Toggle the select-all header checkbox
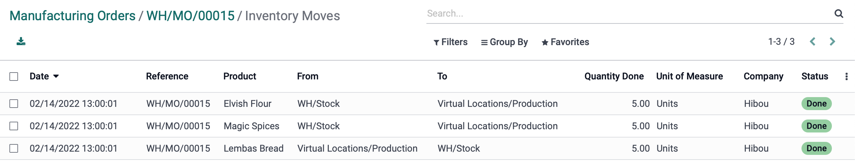Image resolution: width=855 pixels, height=161 pixels. (14, 77)
